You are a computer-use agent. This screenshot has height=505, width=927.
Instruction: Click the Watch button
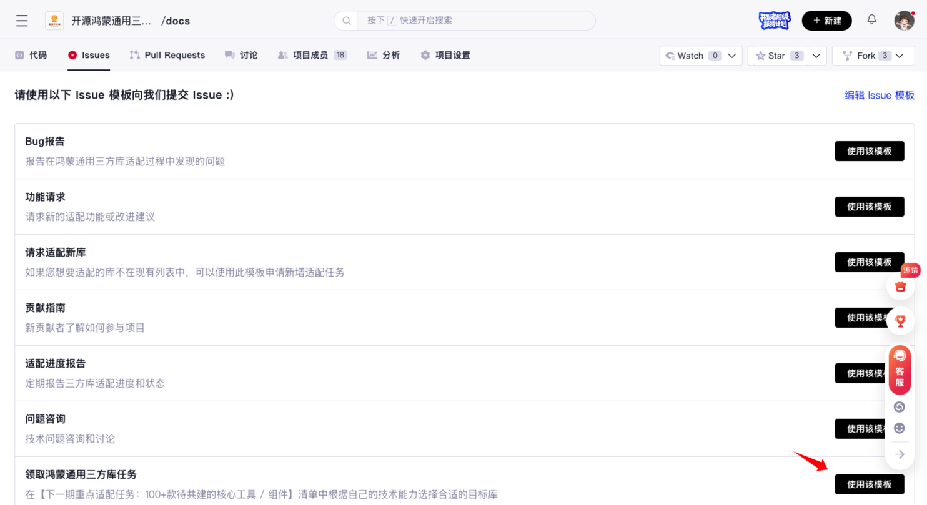693,56
